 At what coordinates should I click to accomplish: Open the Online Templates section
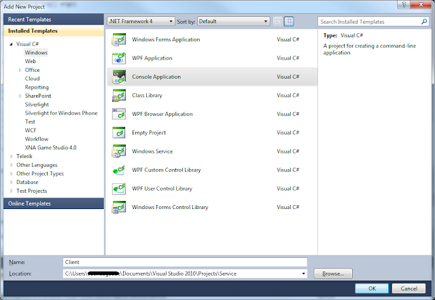tap(54, 204)
